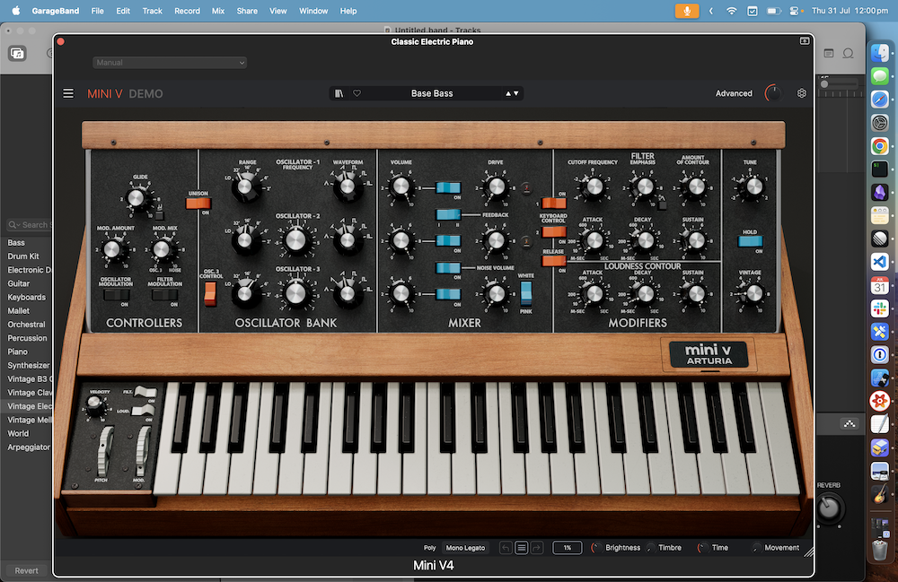This screenshot has width=898, height=582.
Task: Click the Poly button
Action: tap(429, 548)
